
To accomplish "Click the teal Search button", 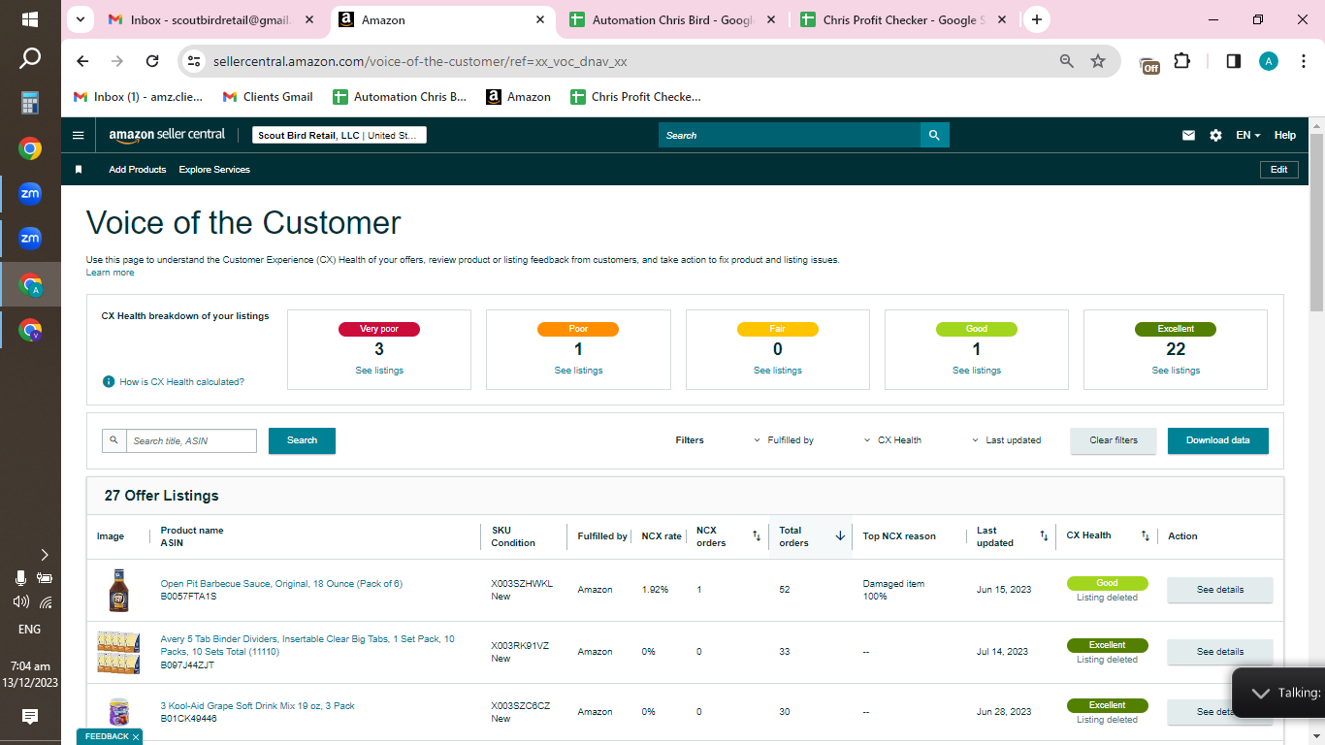I will 302,440.
